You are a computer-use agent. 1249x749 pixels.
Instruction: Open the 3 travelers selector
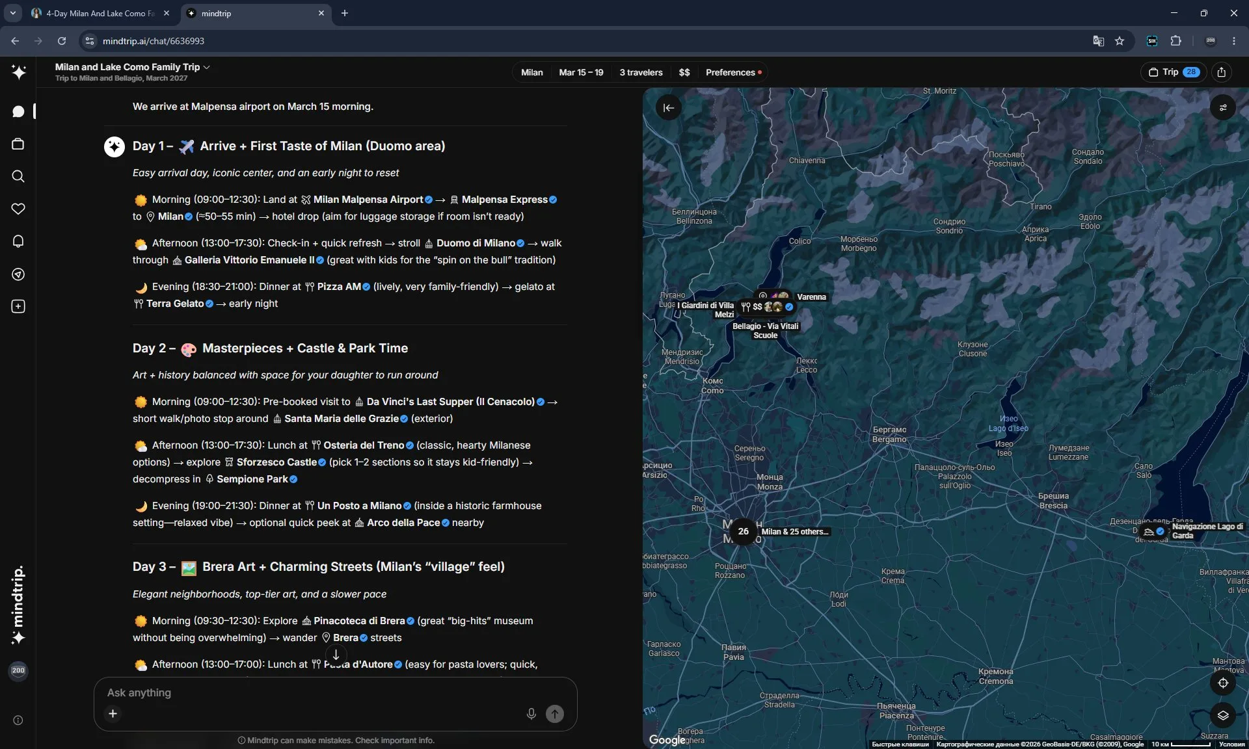pos(641,72)
